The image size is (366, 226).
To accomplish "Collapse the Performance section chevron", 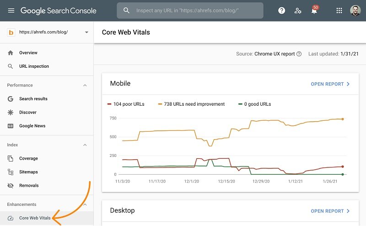I will (85, 86).
